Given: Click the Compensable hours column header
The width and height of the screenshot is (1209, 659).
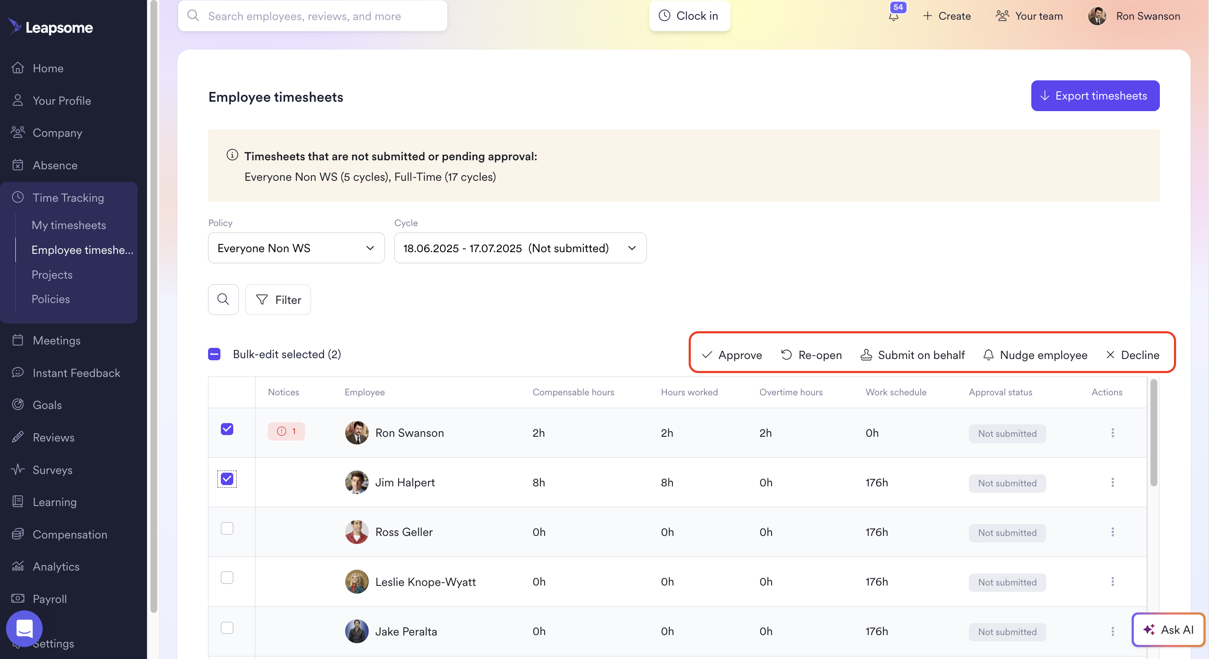Looking at the screenshot, I should click(573, 392).
